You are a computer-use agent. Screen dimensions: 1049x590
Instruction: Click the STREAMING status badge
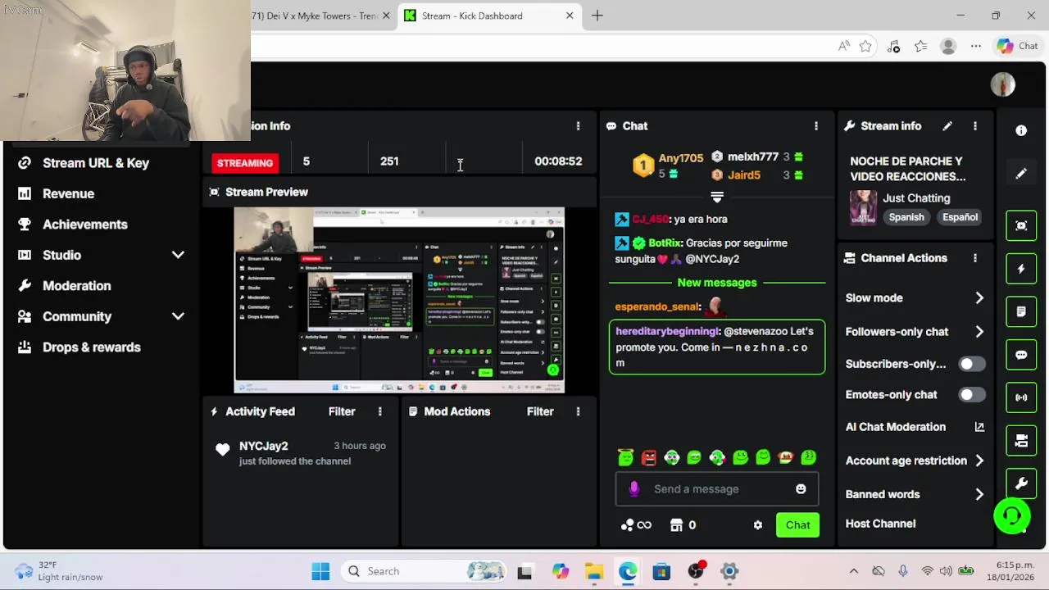[x=245, y=163]
